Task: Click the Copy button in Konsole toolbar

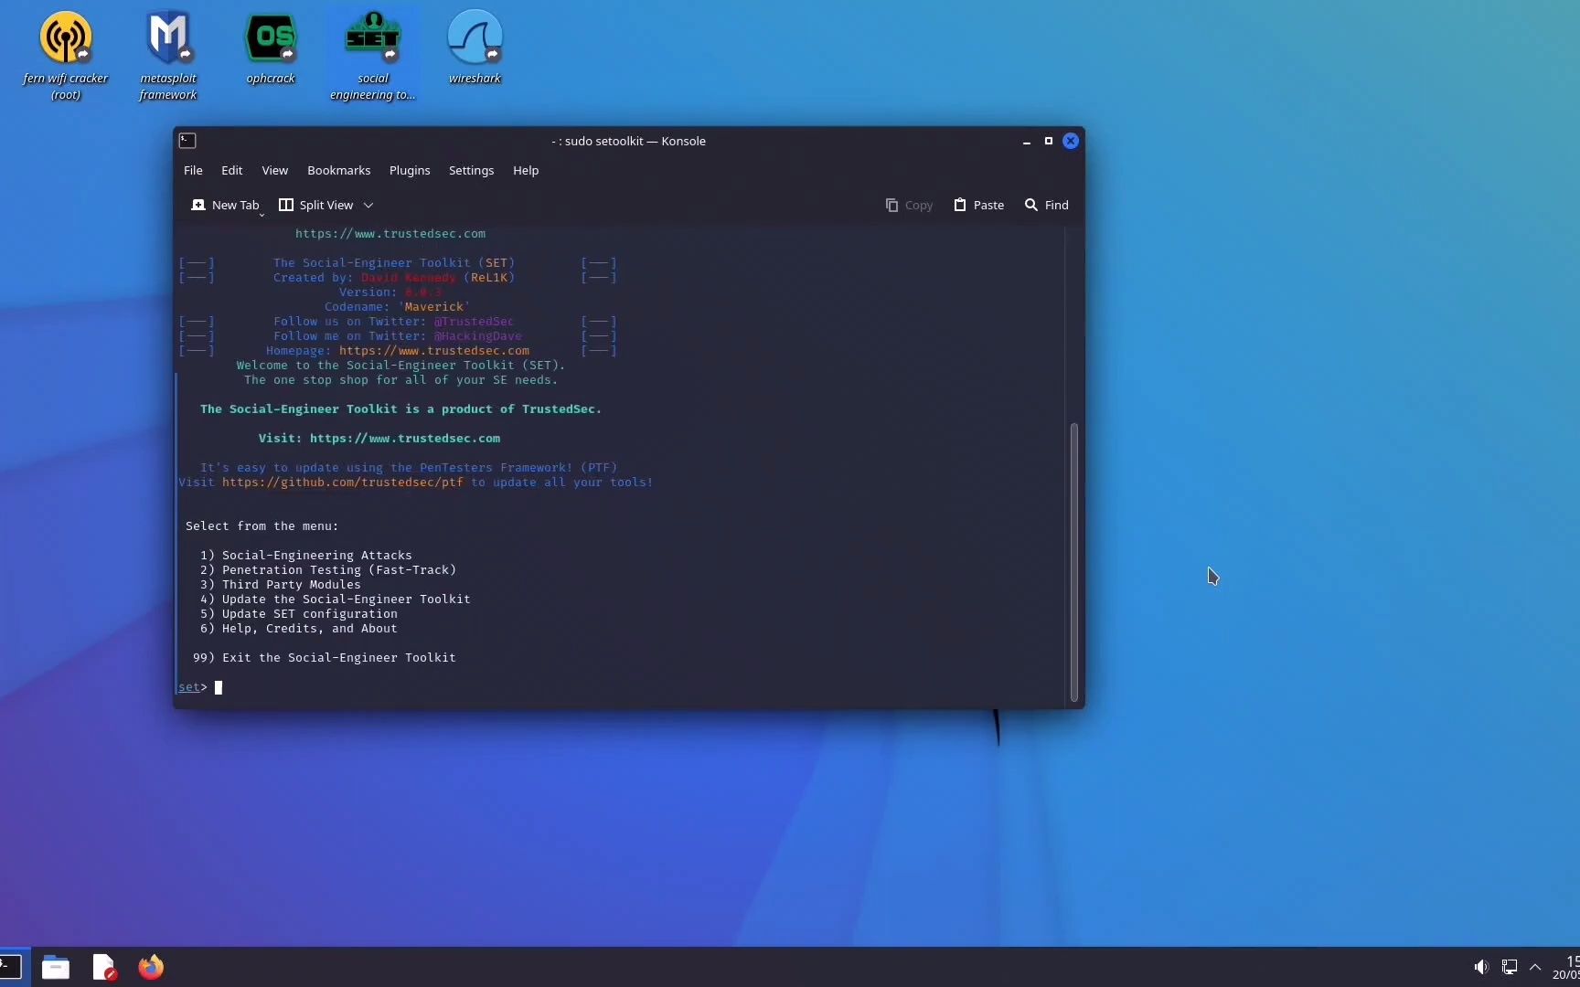Action: 909,205
